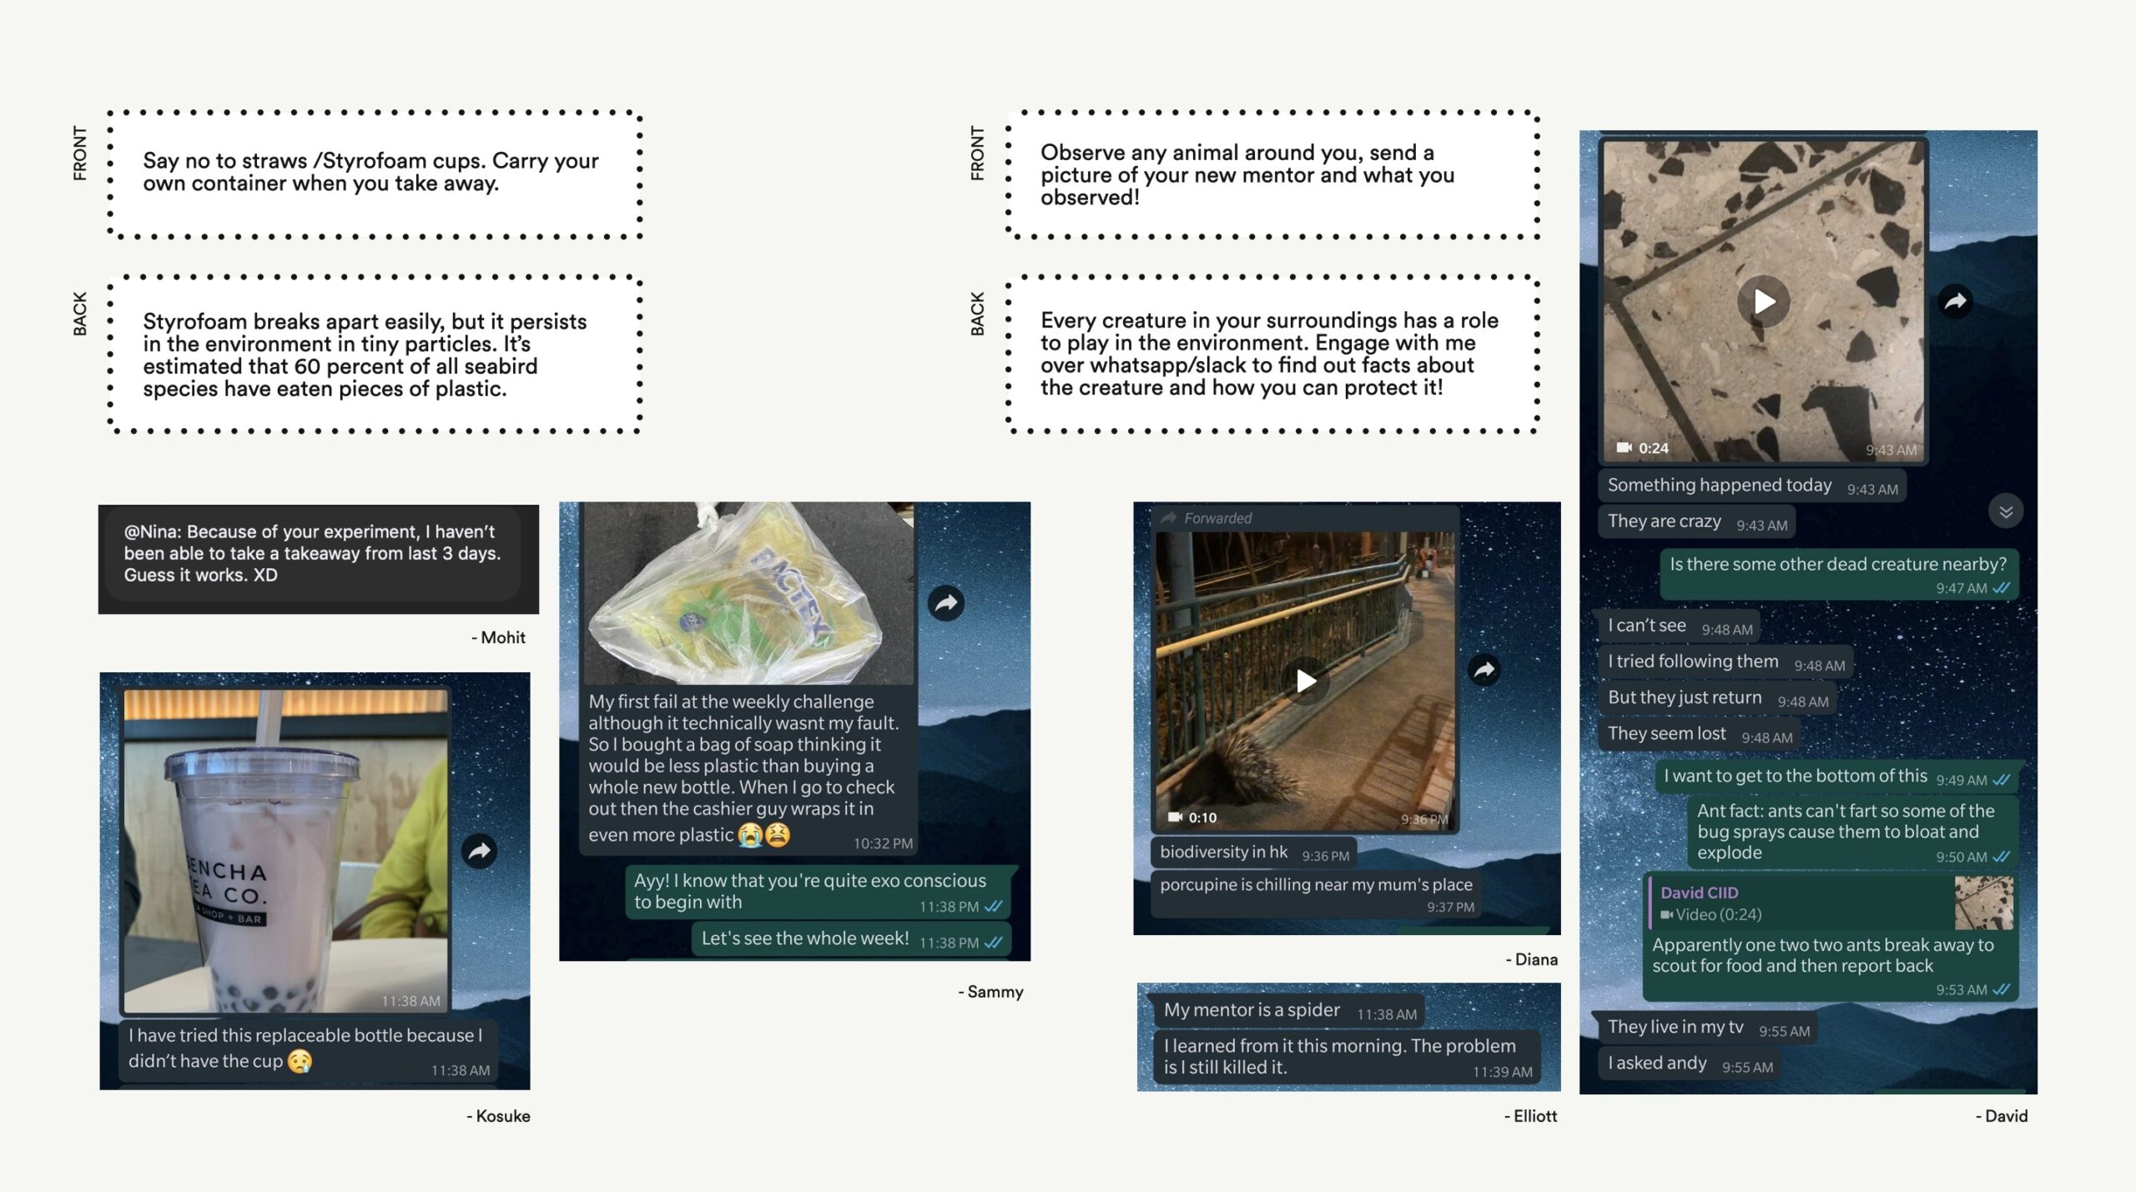Click forward arrow beside porcupine video
The width and height of the screenshot is (2136, 1192).
(1484, 669)
